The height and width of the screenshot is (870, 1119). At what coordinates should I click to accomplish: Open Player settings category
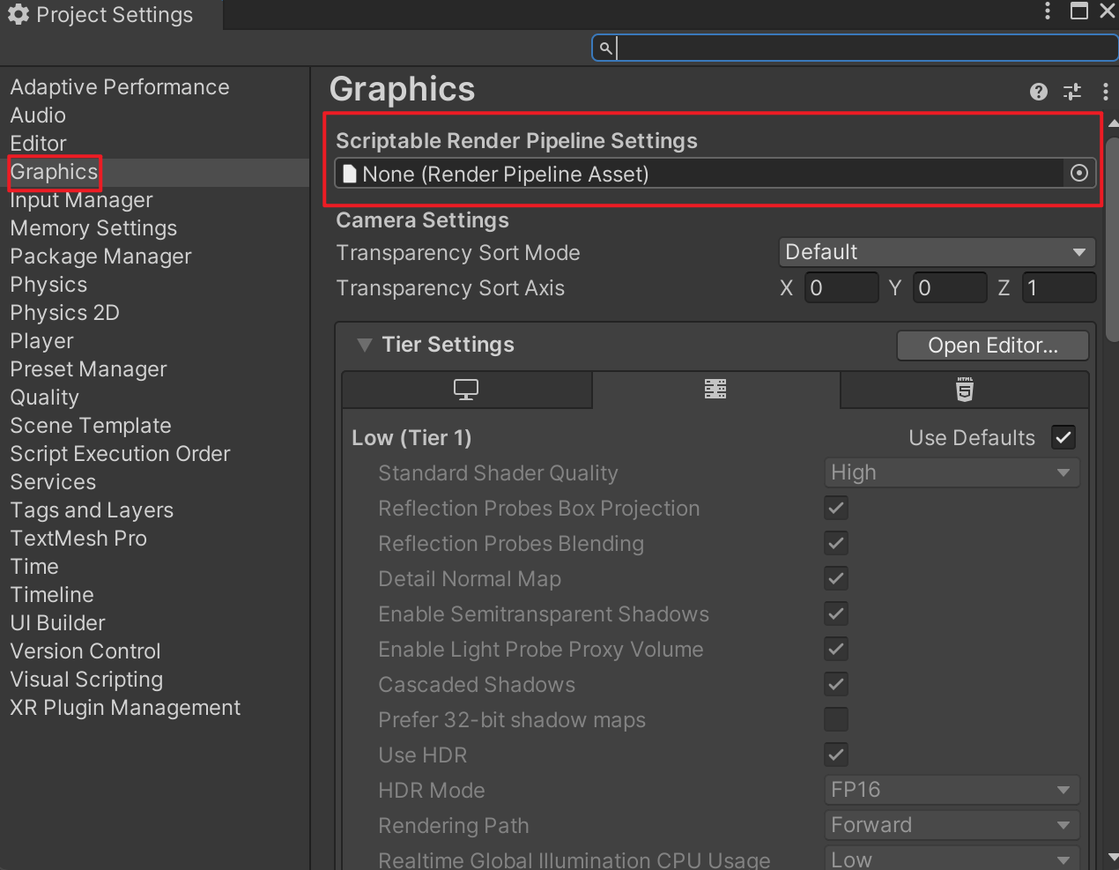point(42,341)
